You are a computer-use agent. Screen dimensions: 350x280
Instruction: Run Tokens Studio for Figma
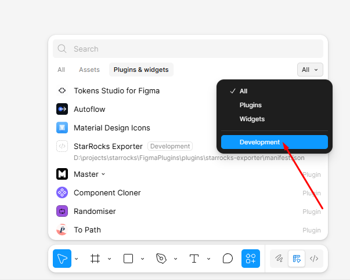click(117, 91)
